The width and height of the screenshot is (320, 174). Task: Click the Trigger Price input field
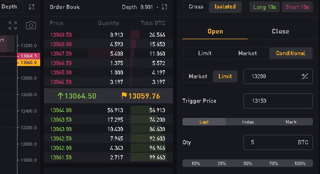(x=278, y=101)
